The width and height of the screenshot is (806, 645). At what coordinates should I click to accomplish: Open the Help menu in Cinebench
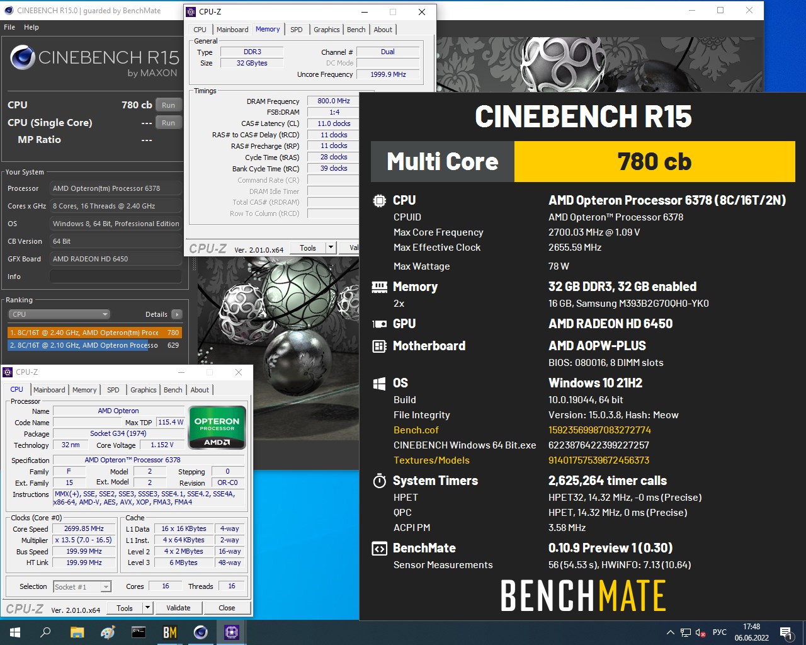click(x=31, y=27)
